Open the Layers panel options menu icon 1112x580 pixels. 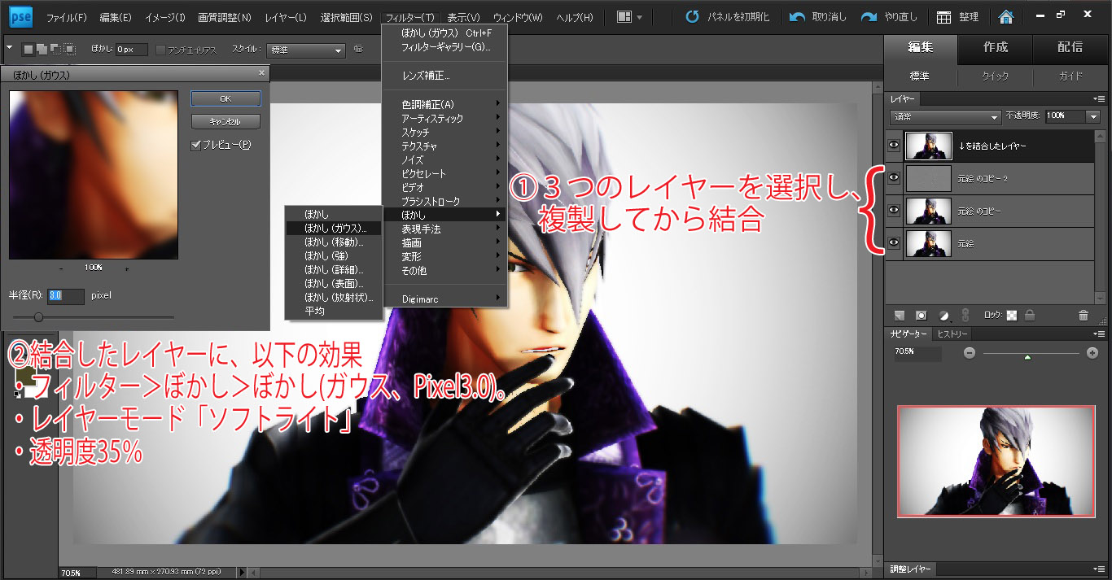1100,99
